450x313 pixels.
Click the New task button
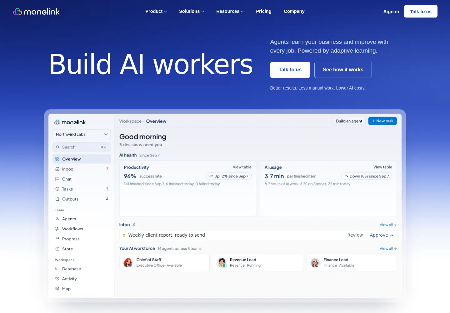click(x=382, y=121)
